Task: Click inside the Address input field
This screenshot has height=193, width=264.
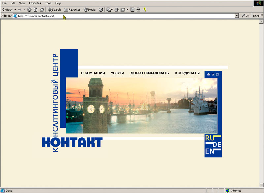Action: point(99,16)
